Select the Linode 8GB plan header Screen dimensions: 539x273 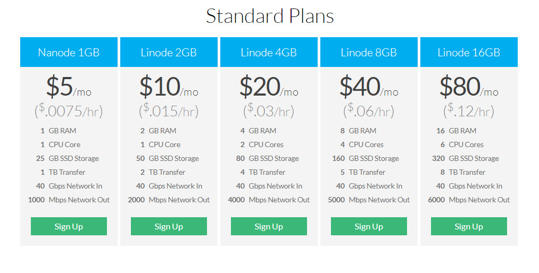coord(369,52)
